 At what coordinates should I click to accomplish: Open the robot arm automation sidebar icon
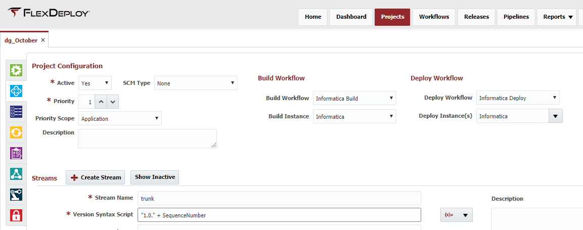coord(16,194)
